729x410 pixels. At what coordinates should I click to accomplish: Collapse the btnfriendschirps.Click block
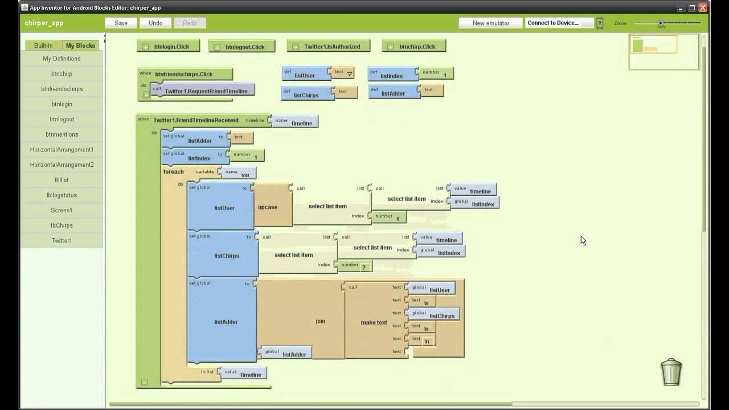point(146,95)
